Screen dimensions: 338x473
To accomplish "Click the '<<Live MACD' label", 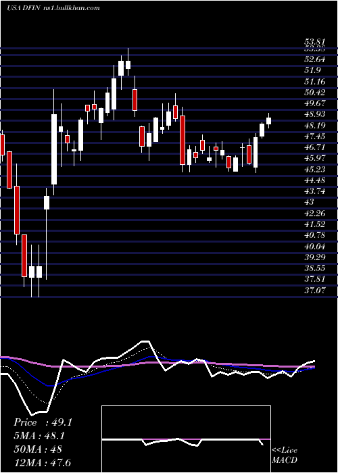I will tap(285, 455).
